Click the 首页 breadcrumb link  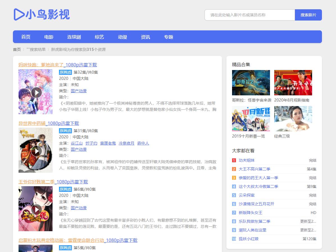coord(17,49)
